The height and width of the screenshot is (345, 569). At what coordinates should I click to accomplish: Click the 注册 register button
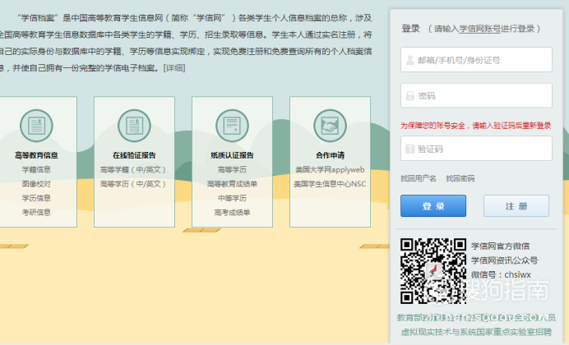[516, 206]
